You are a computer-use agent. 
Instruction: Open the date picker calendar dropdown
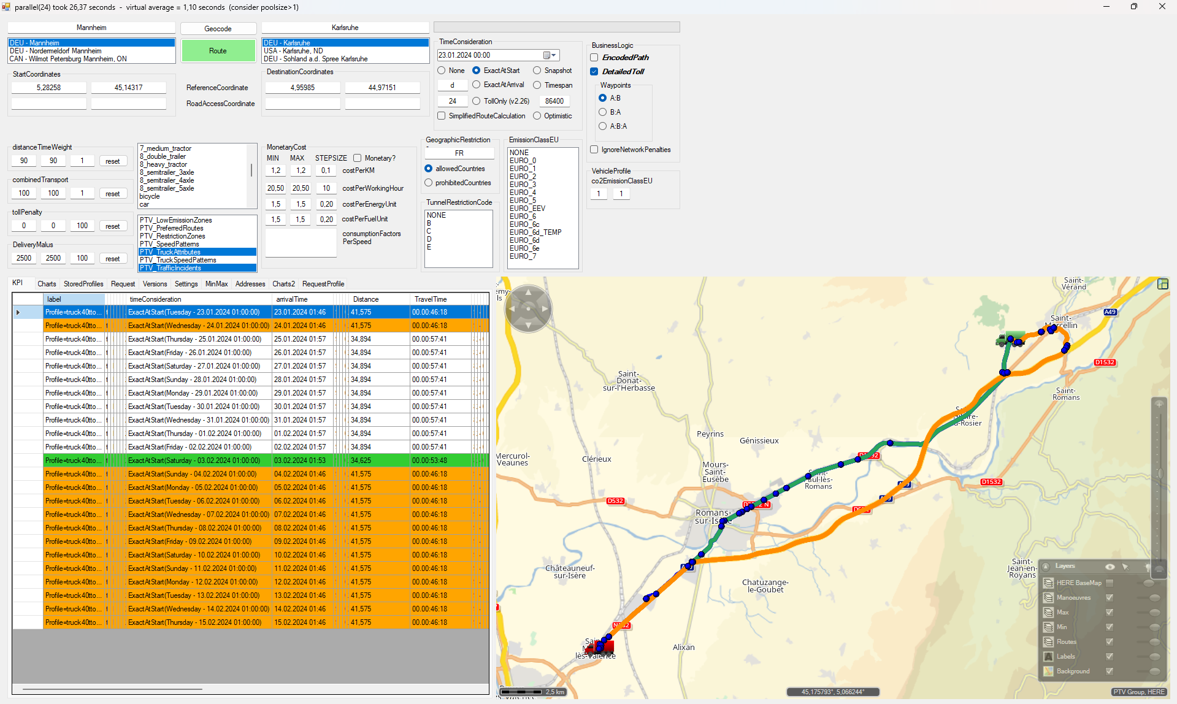pyautogui.click(x=550, y=55)
